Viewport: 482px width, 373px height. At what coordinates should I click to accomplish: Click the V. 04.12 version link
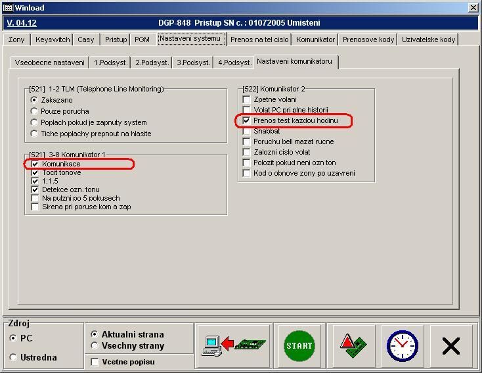click(x=22, y=23)
